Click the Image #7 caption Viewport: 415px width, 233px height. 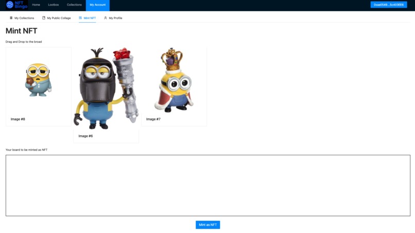tap(153, 119)
